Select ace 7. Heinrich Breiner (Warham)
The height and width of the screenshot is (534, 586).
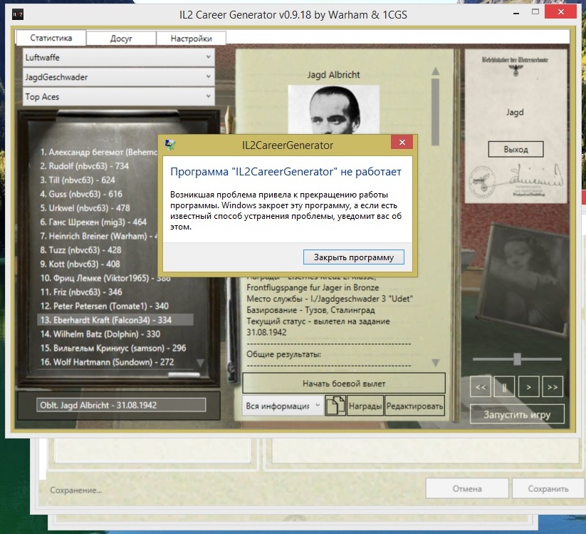tap(99, 236)
